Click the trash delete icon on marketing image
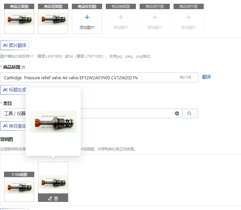Image resolution: width=241 pixels, height=210 pixels. [56, 198]
